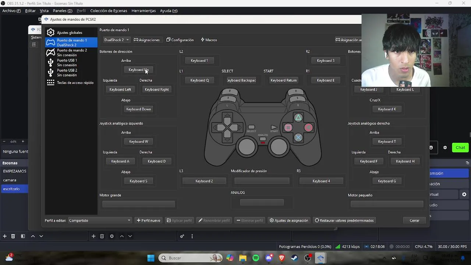The height and width of the screenshot is (265, 471).
Task: Switch to the Configuración tab
Action: (180, 40)
